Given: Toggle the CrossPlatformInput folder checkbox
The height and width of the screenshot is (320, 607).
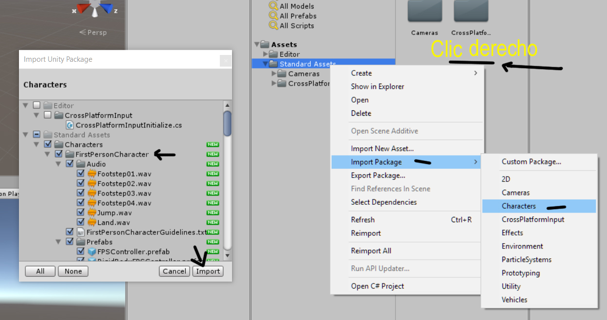Looking at the screenshot, I should [x=47, y=115].
